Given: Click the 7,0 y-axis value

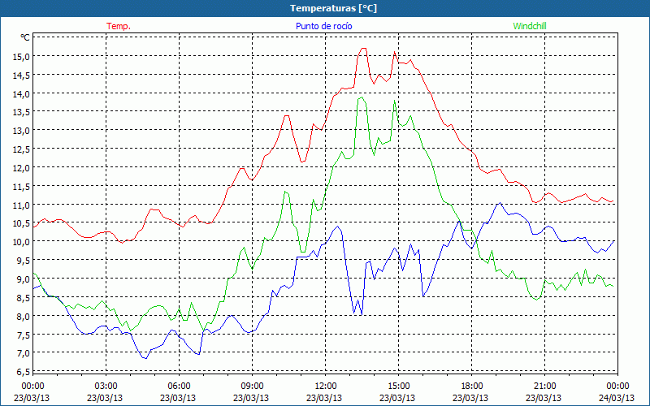Looking at the screenshot, I should click(x=24, y=353).
